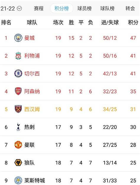The image size is (140, 185).
Task: Click the Manchester United club crest
Action: pyautogui.click(x=18, y=145)
